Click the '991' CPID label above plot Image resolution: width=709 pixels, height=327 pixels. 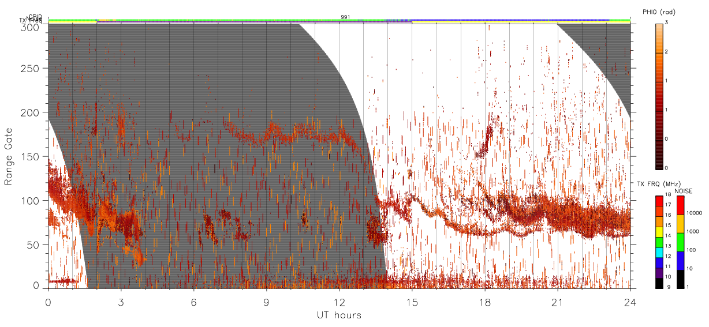tap(345, 17)
